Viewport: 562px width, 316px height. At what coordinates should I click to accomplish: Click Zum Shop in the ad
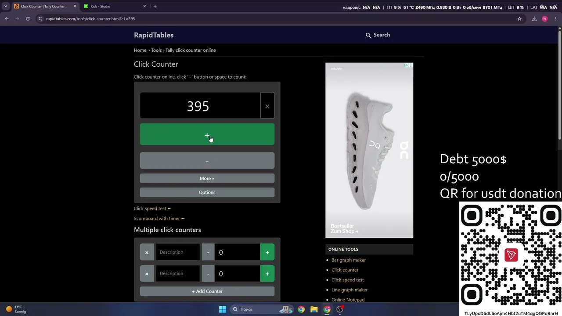(345, 231)
